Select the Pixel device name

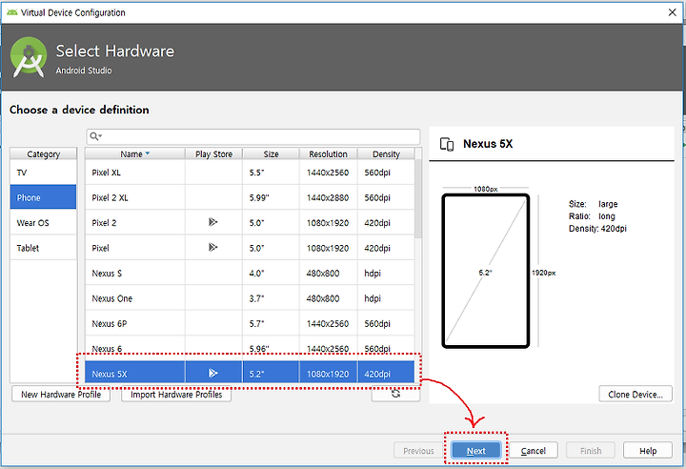pos(100,248)
